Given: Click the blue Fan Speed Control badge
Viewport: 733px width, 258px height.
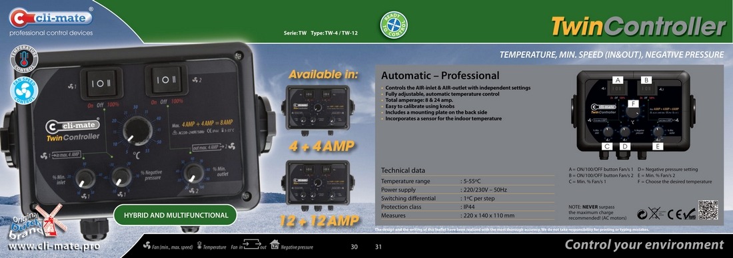Looking at the screenshot, I should coord(24,90).
